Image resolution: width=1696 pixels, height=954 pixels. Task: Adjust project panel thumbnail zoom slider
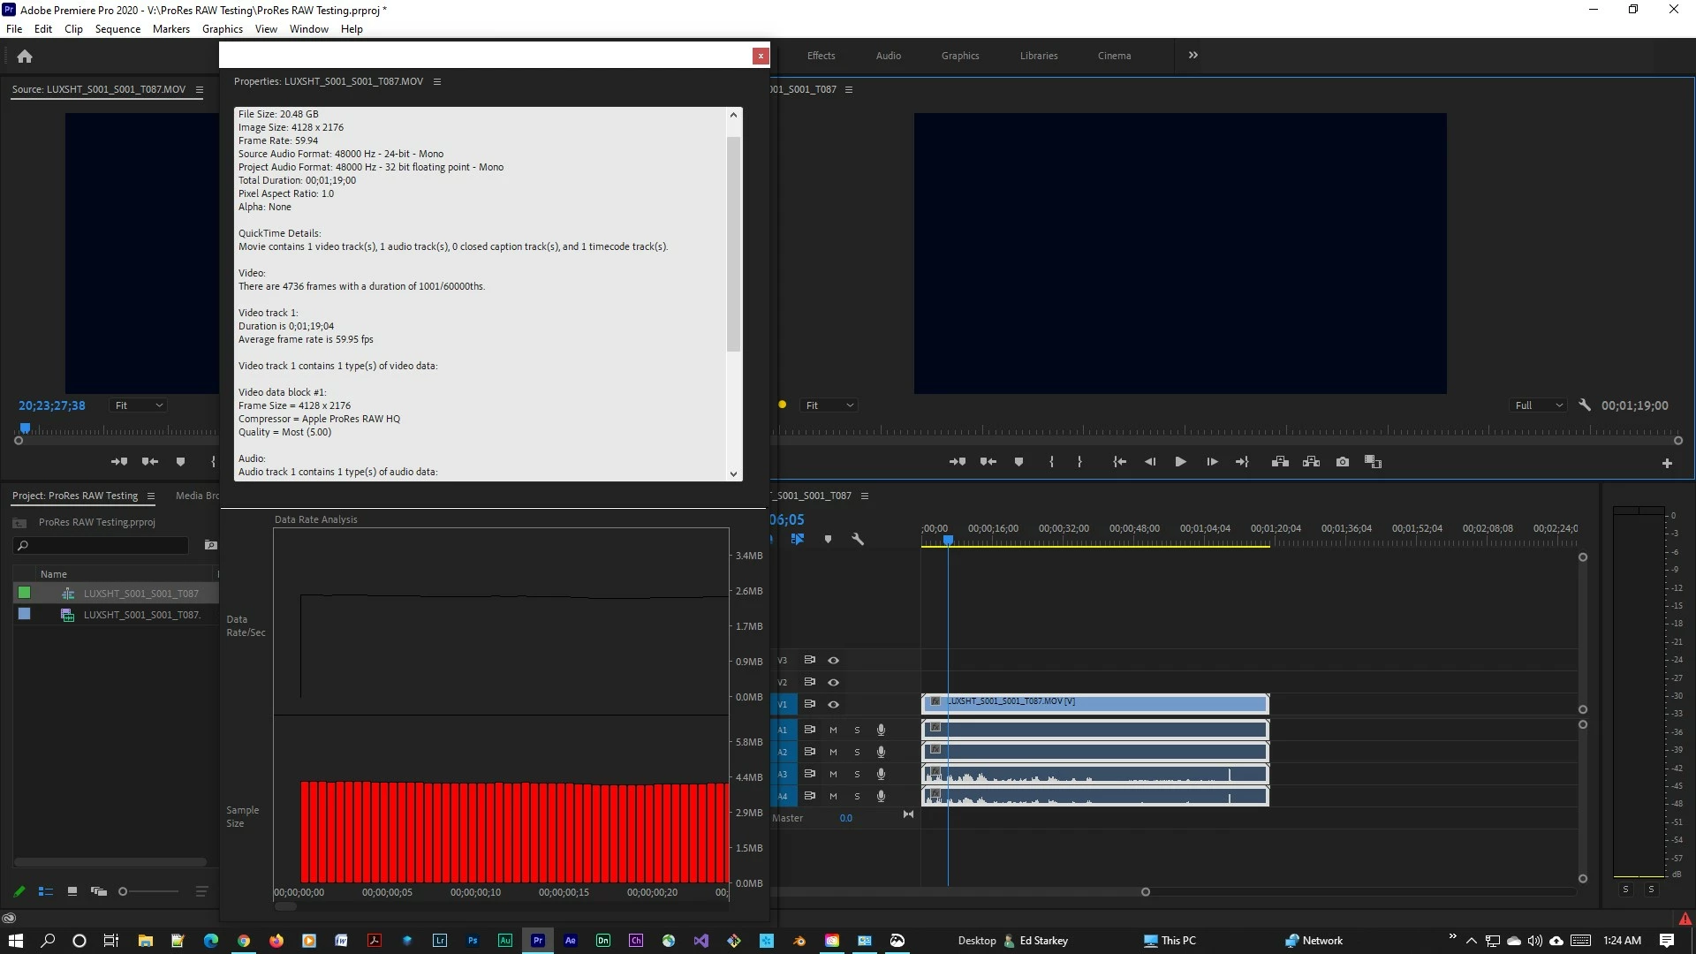[124, 891]
